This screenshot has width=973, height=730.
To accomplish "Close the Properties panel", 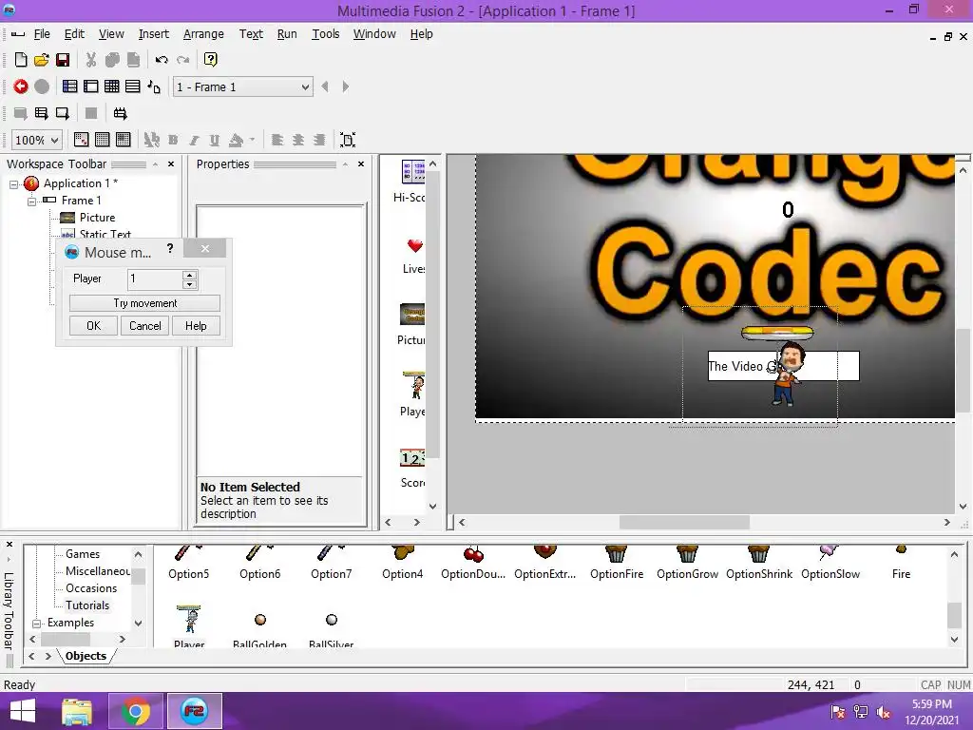I will [361, 163].
